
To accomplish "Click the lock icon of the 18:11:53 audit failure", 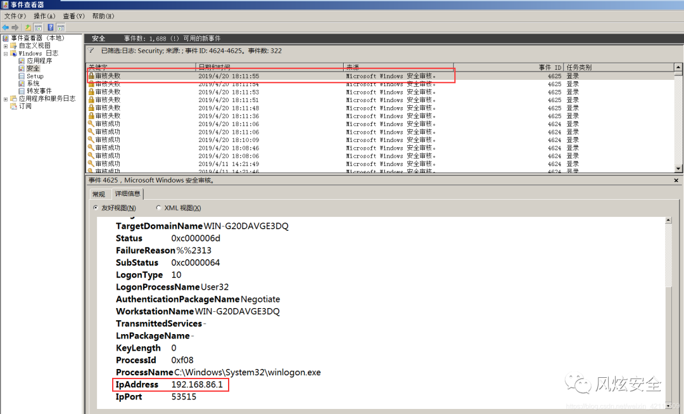I will coord(91,92).
